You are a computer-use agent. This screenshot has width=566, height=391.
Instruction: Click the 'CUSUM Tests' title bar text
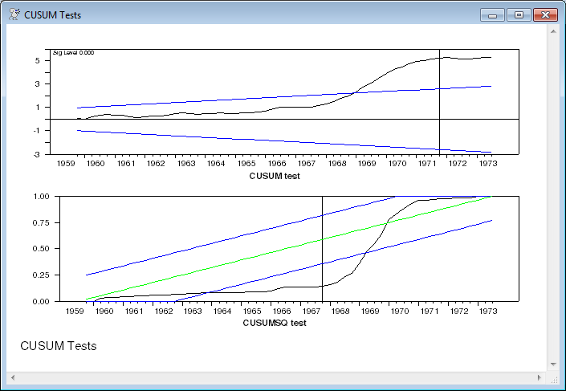click(x=52, y=15)
